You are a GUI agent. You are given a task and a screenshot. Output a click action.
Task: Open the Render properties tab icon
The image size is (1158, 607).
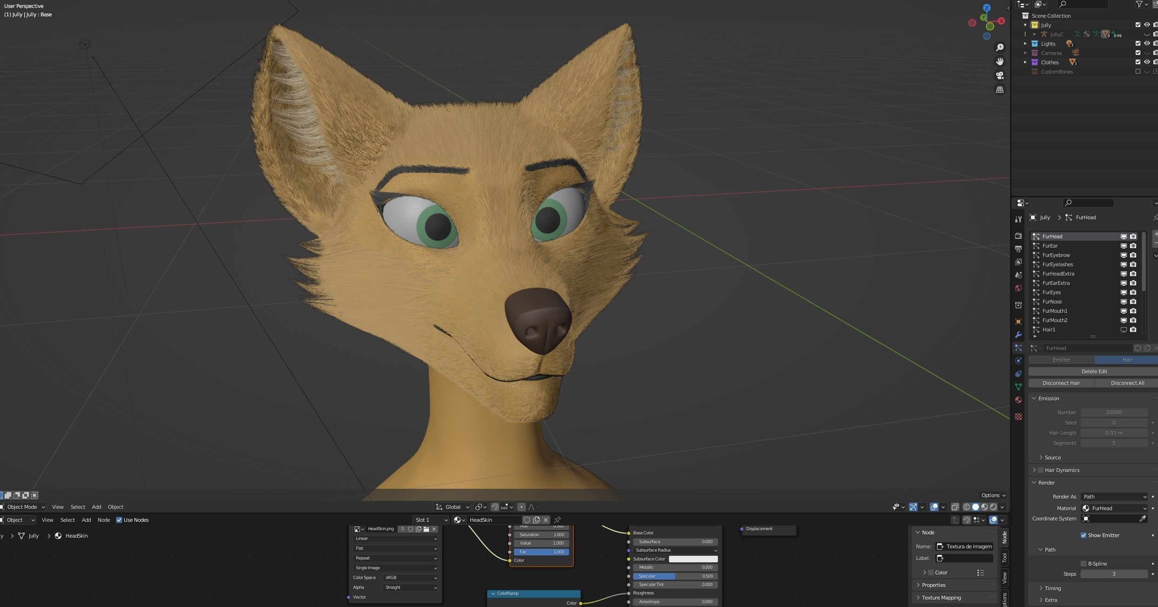click(1018, 236)
